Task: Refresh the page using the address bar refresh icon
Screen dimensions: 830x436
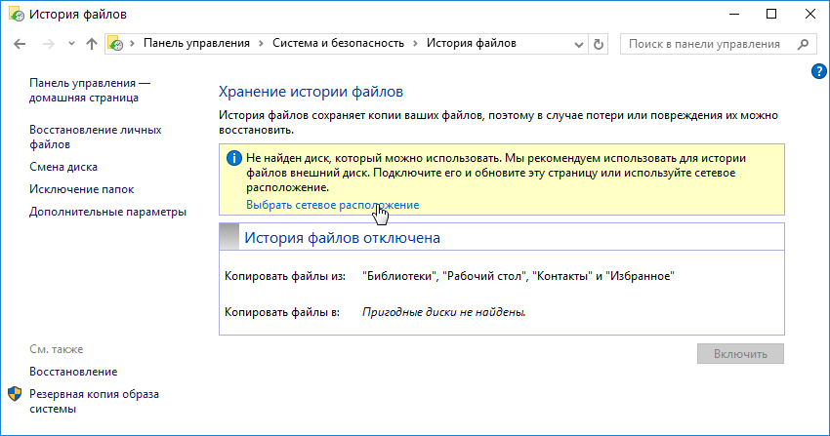Action: [599, 44]
